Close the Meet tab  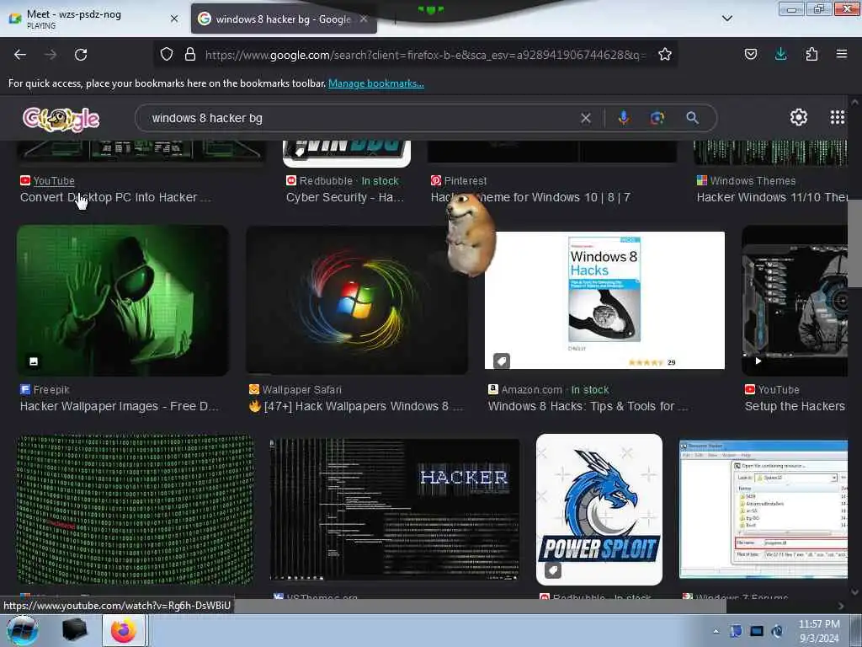pos(174,19)
